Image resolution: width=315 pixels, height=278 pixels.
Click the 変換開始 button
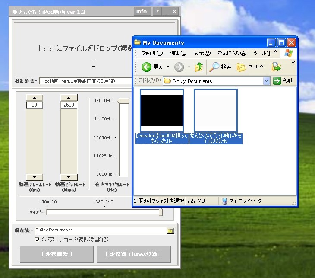point(57,254)
